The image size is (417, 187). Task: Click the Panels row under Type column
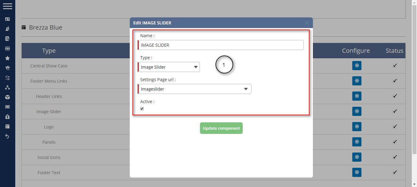[49, 142]
